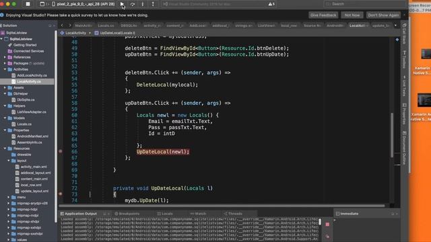Screen dimensions: 431x242
Task: Collapse the Activities folder
Action: 5,69
